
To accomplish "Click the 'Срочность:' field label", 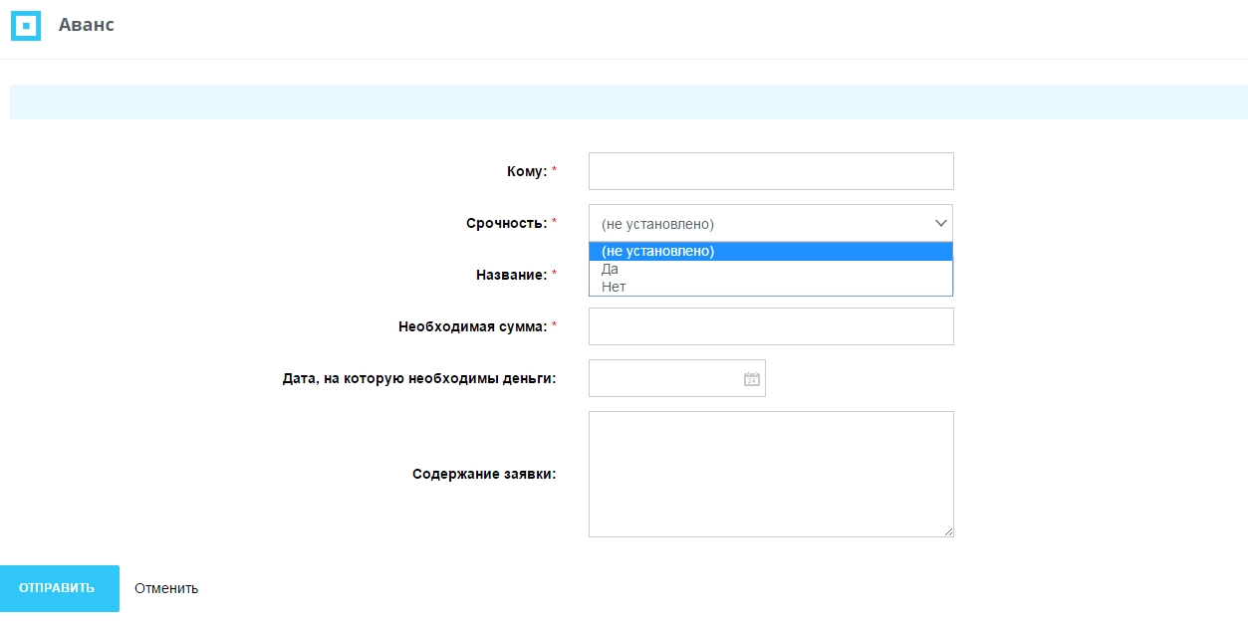I will (506, 223).
